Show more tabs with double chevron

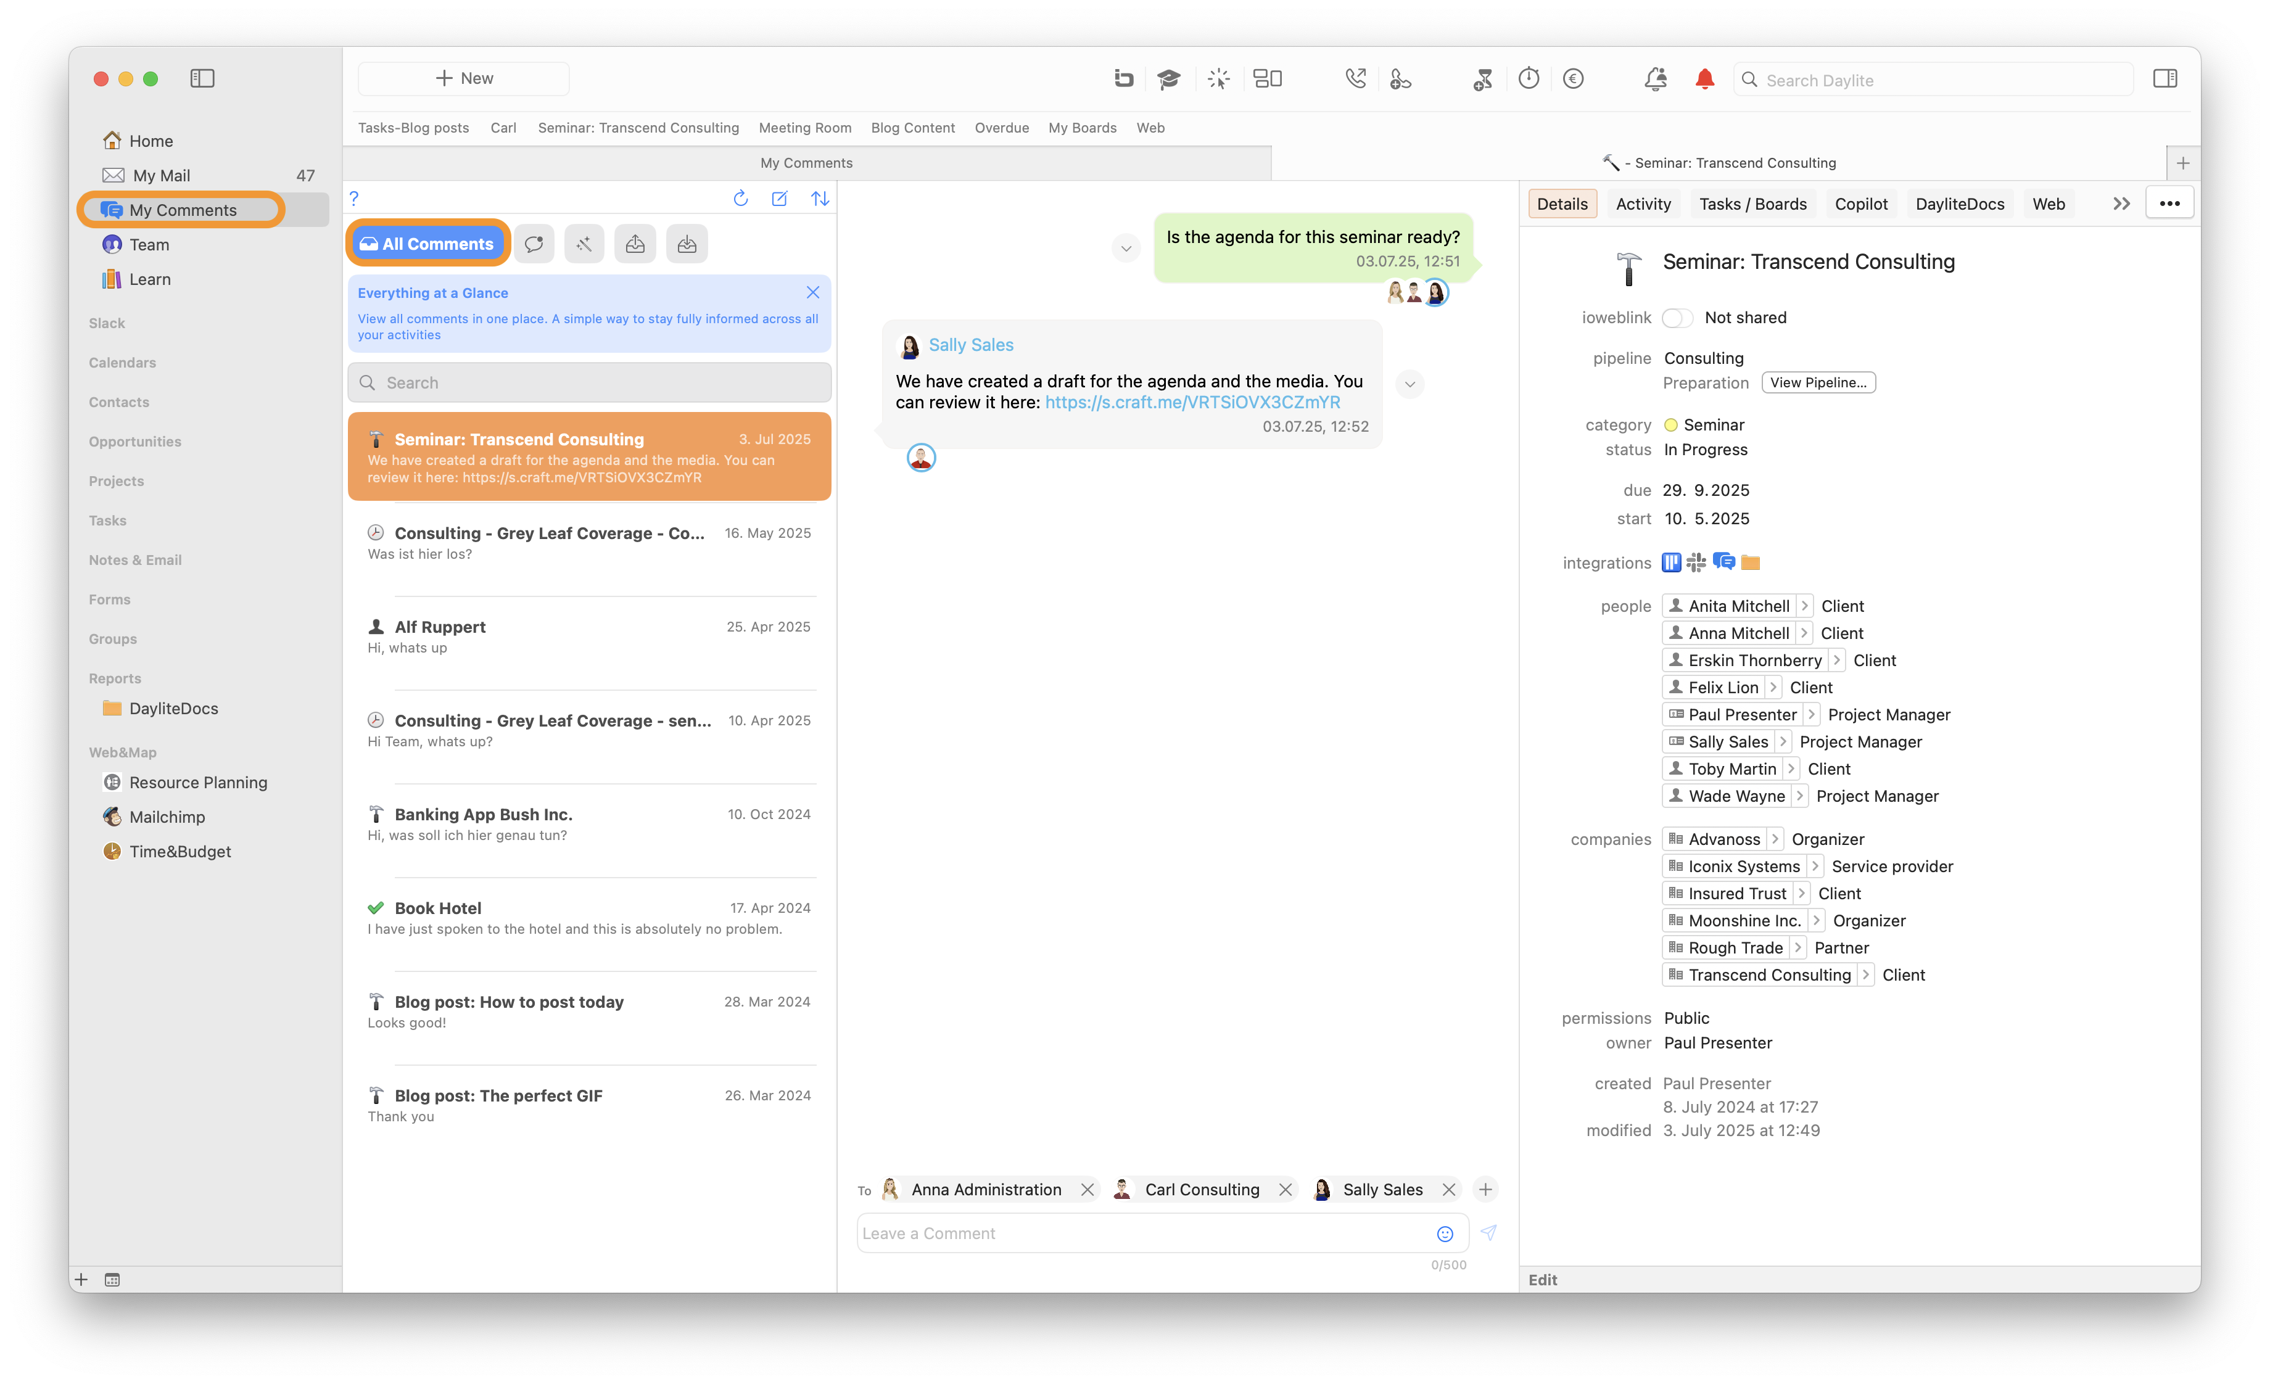2121,204
